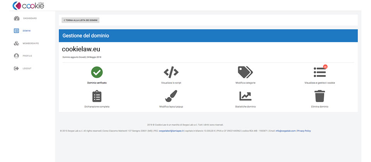
Task: Click the Visualizza e gestisci i cookie label
Action: [x=320, y=83]
